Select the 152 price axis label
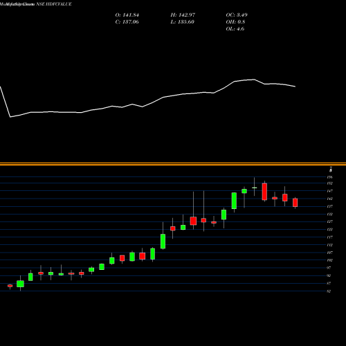 pos(330,183)
